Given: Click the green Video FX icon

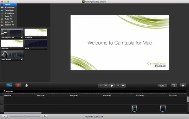Looking at the screenshot, I should point(2,16).
